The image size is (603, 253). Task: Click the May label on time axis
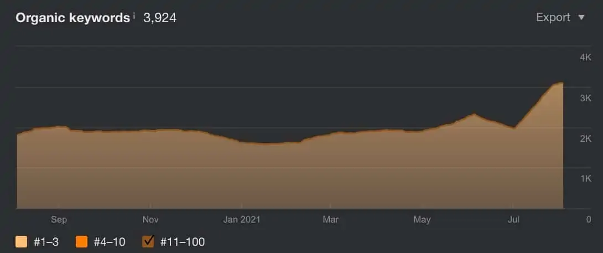(422, 220)
